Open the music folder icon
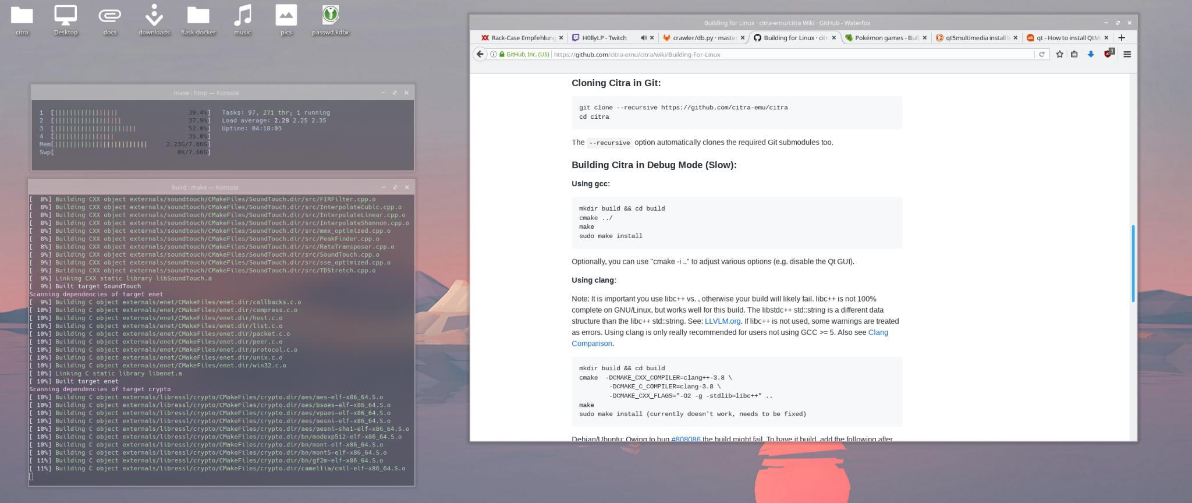 [x=243, y=20]
